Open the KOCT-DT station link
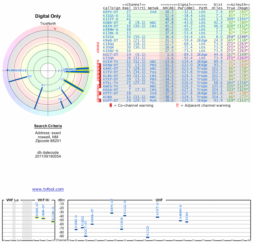 110,54
